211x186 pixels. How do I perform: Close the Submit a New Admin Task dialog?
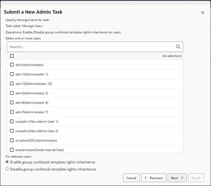tap(203, 13)
